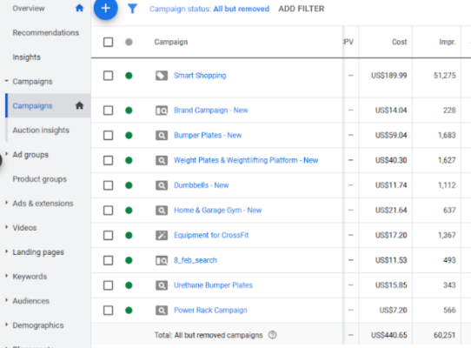471x348 pixels.
Task: Sort by the Impr. column header
Action: (x=448, y=42)
